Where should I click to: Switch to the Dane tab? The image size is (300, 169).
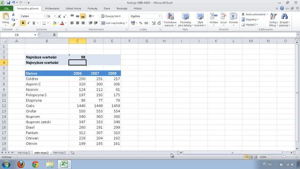click(x=107, y=8)
